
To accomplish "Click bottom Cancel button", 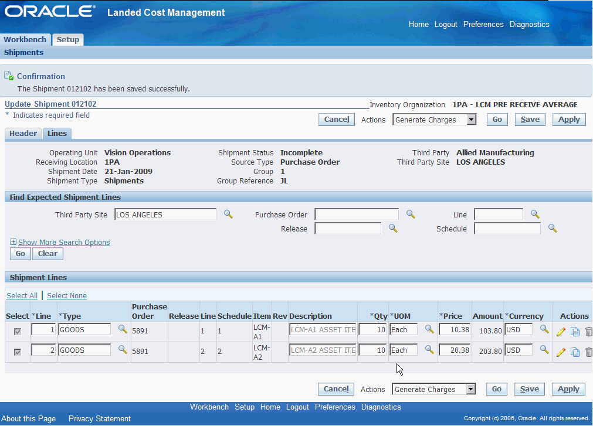I will point(336,389).
